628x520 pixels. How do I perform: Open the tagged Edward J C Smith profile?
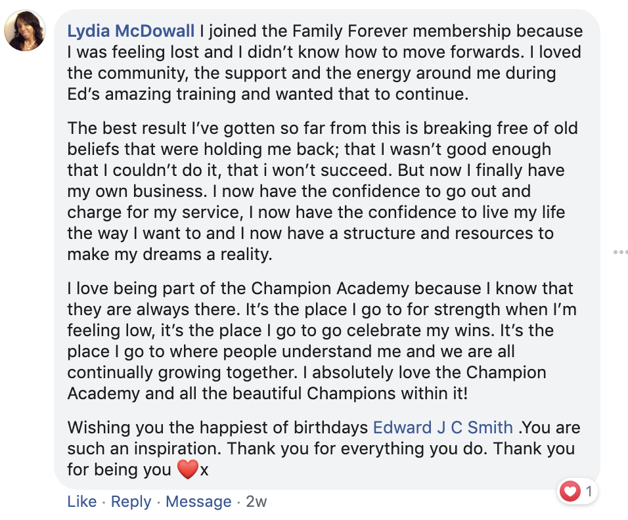[x=443, y=427]
